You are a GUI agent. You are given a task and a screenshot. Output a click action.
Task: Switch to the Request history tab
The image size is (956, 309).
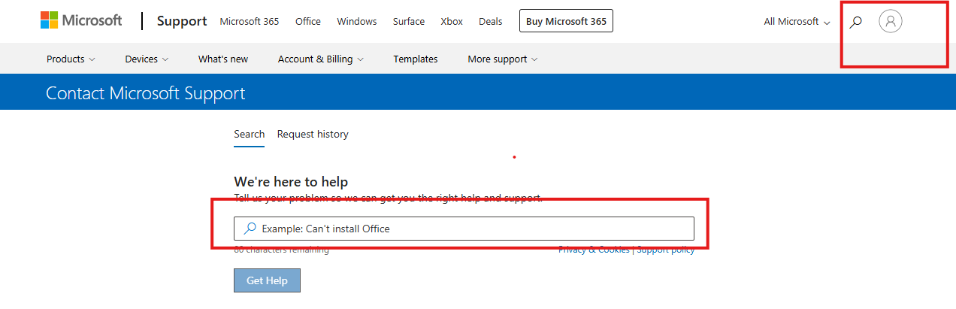(313, 134)
